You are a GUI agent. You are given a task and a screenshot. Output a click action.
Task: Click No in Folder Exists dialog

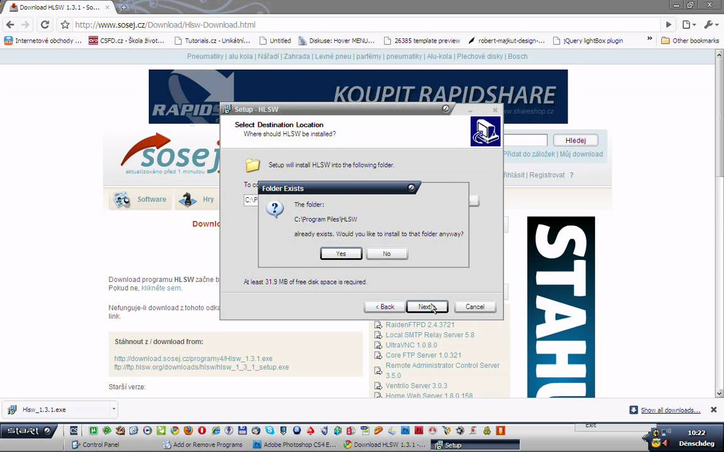[387, 254]
